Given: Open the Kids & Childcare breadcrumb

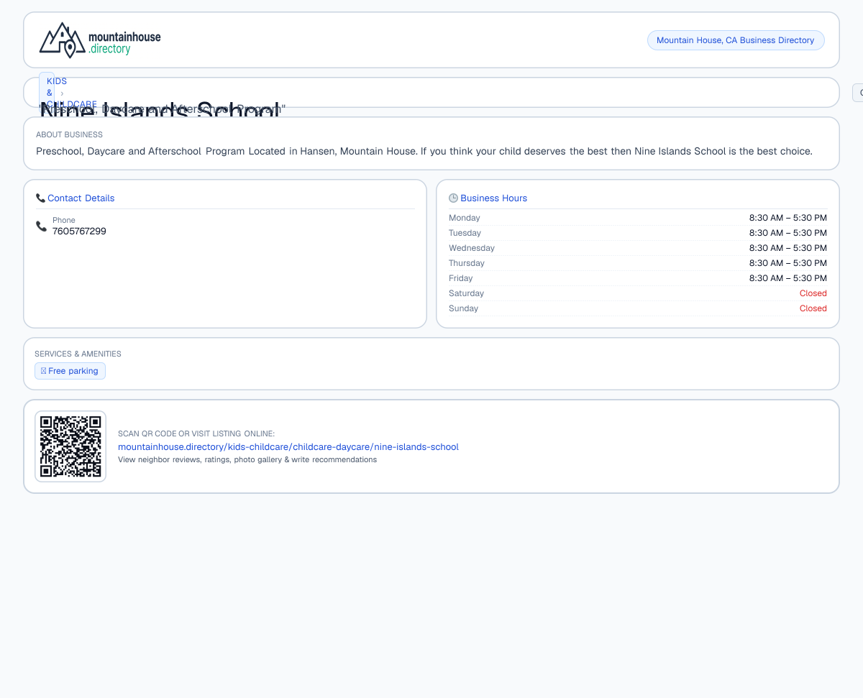Looking at the screenshot, I should (x=47, y=93).
